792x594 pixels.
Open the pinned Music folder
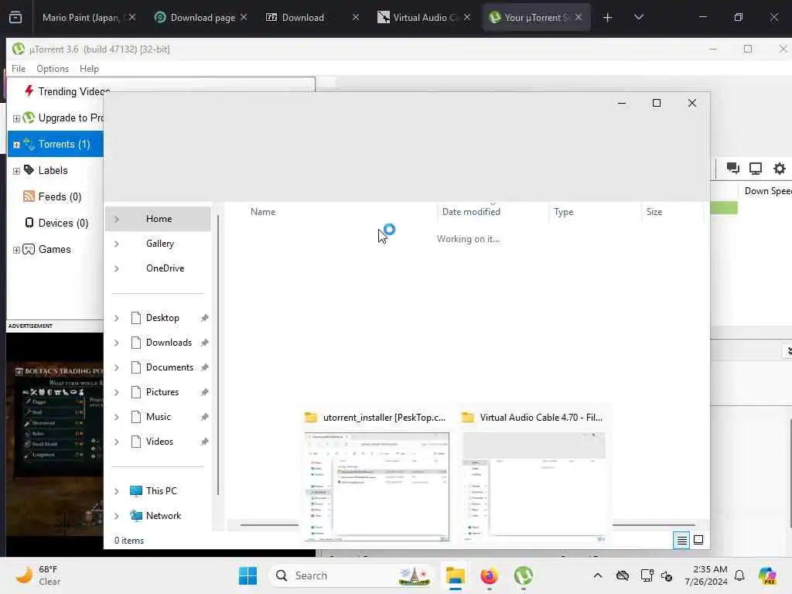(158, 417)
